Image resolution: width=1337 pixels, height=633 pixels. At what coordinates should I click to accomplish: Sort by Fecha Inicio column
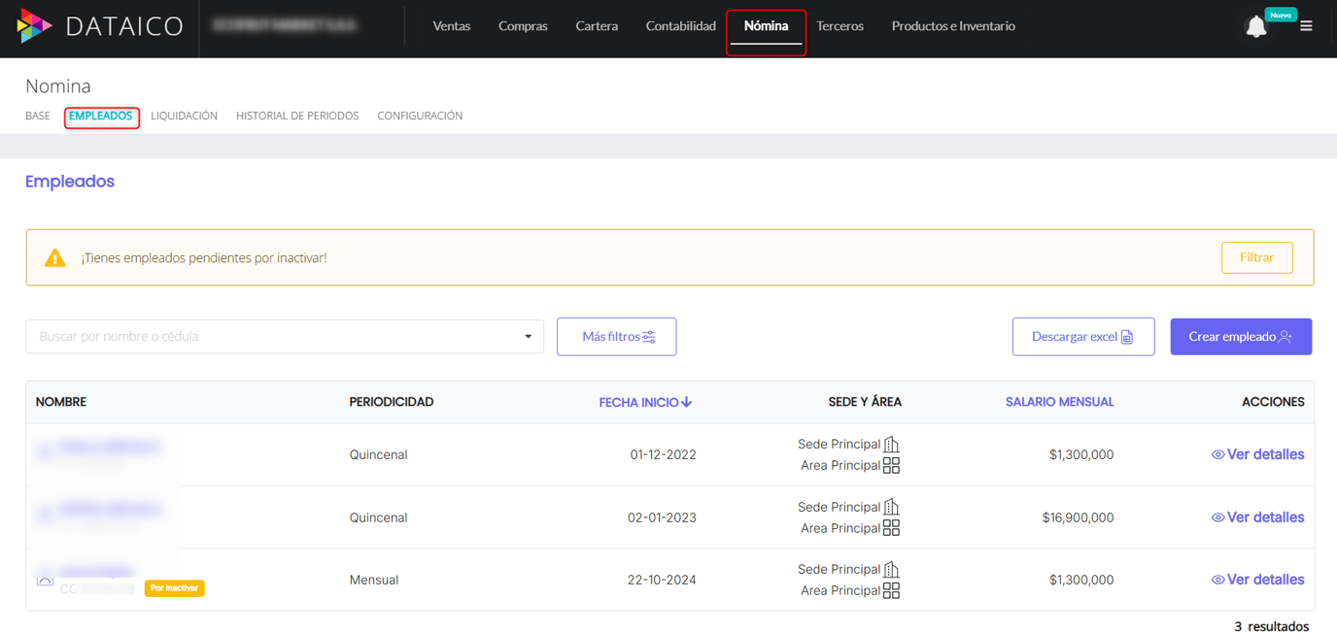pos(645,402)
